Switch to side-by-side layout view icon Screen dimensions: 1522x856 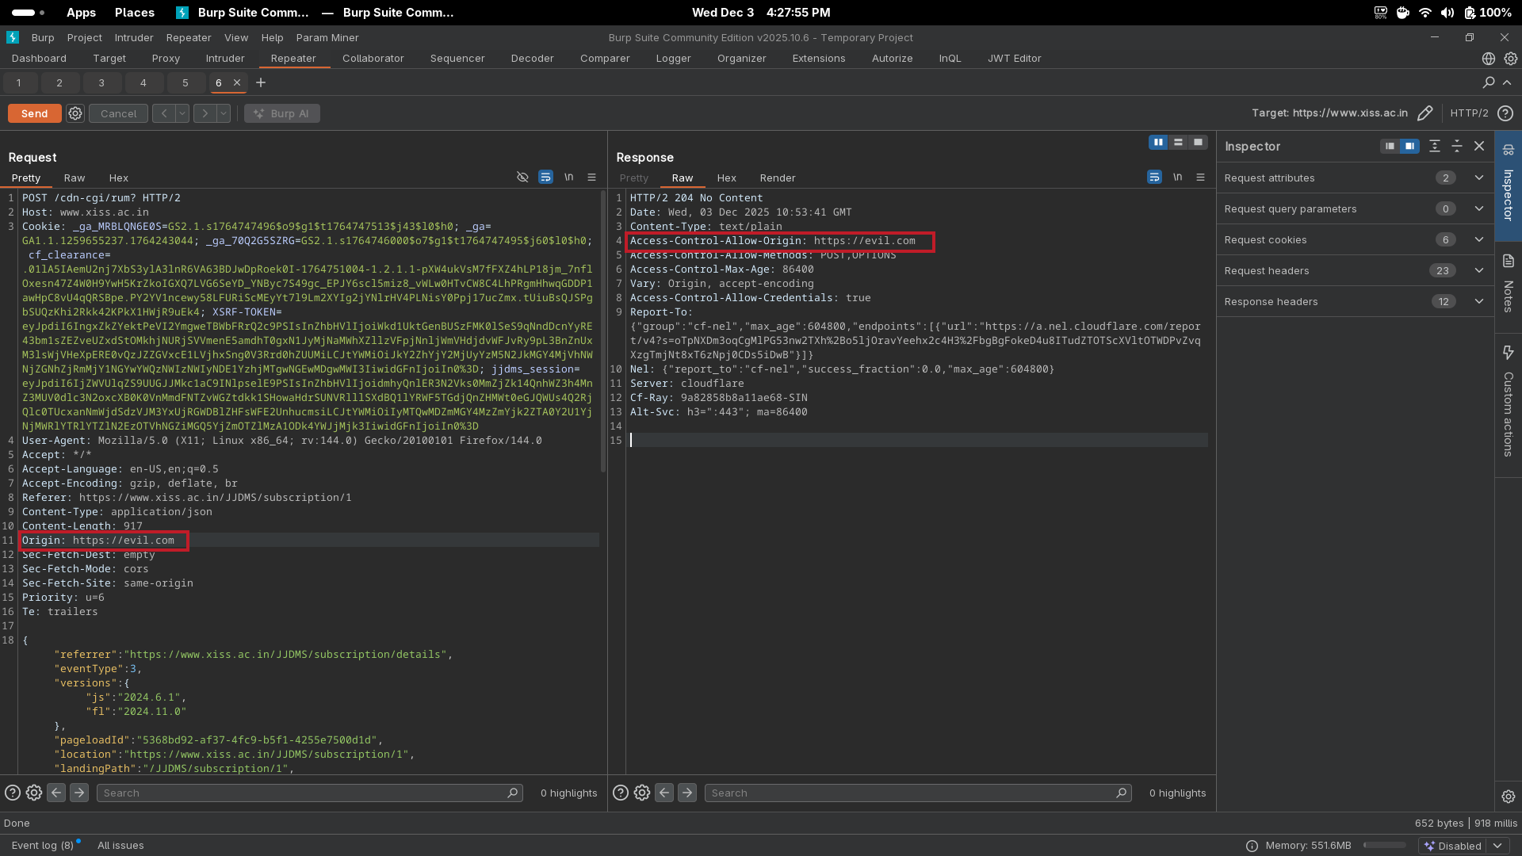1158,143
